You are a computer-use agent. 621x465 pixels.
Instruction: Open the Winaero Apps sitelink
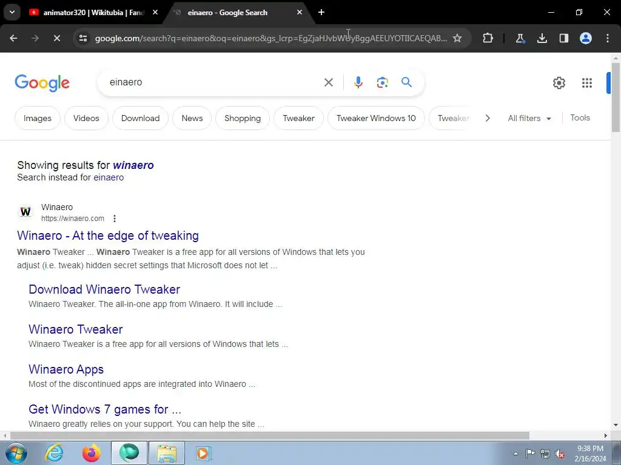click(x=66, y=369)
